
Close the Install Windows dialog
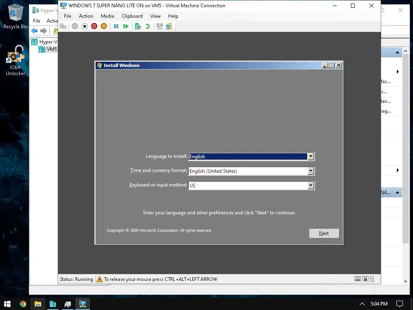coord(339,65)
